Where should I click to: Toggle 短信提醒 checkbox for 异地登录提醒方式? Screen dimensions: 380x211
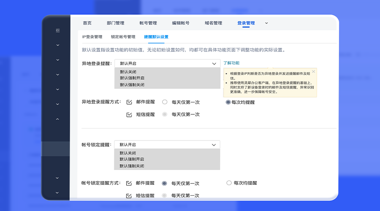coord(129,114)
